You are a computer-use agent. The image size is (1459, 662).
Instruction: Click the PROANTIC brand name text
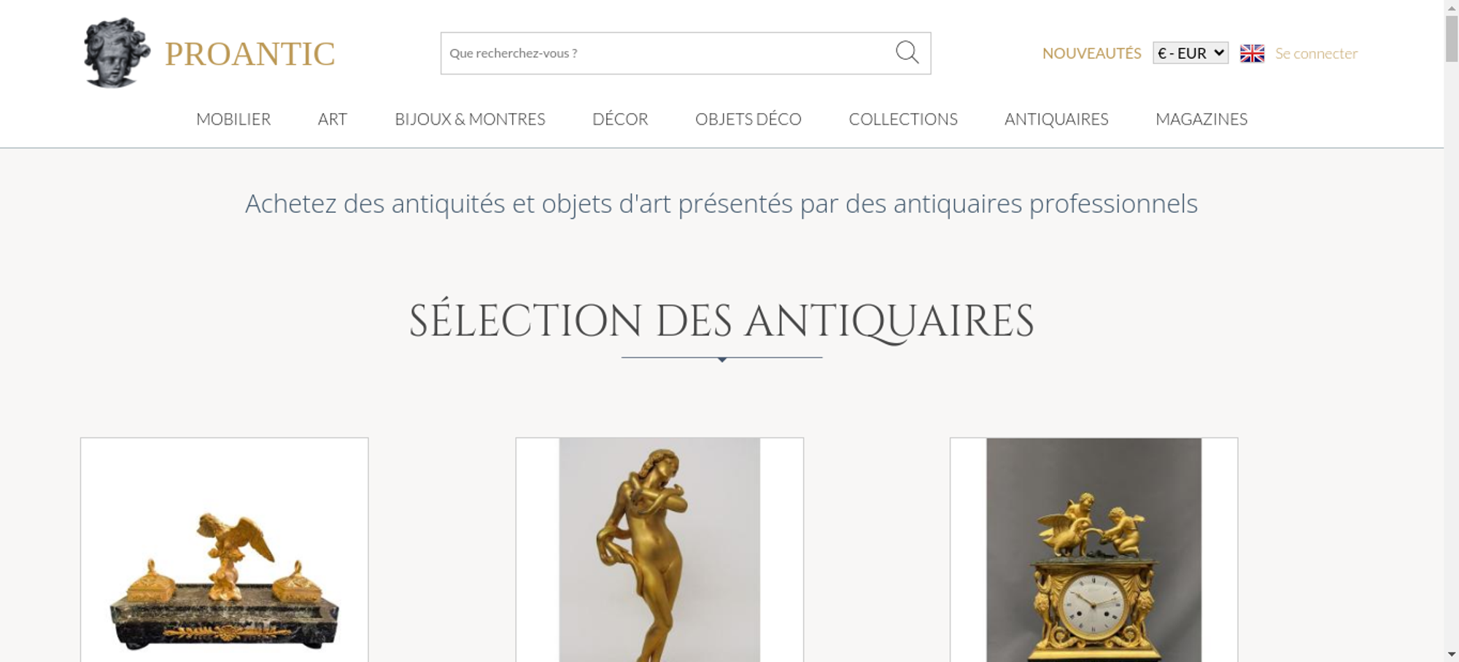point(249,54)
